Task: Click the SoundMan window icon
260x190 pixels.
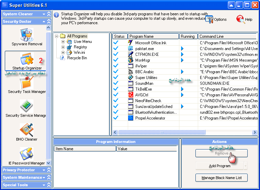Action: (x=131, y=83)
